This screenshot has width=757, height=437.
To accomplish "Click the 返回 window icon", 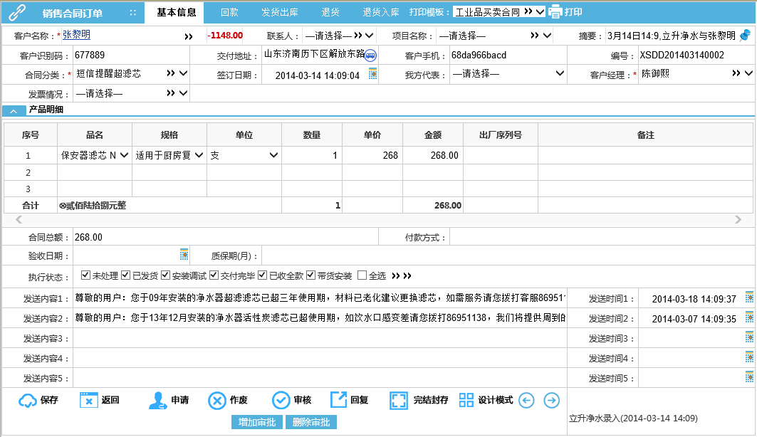I will 89,400.
